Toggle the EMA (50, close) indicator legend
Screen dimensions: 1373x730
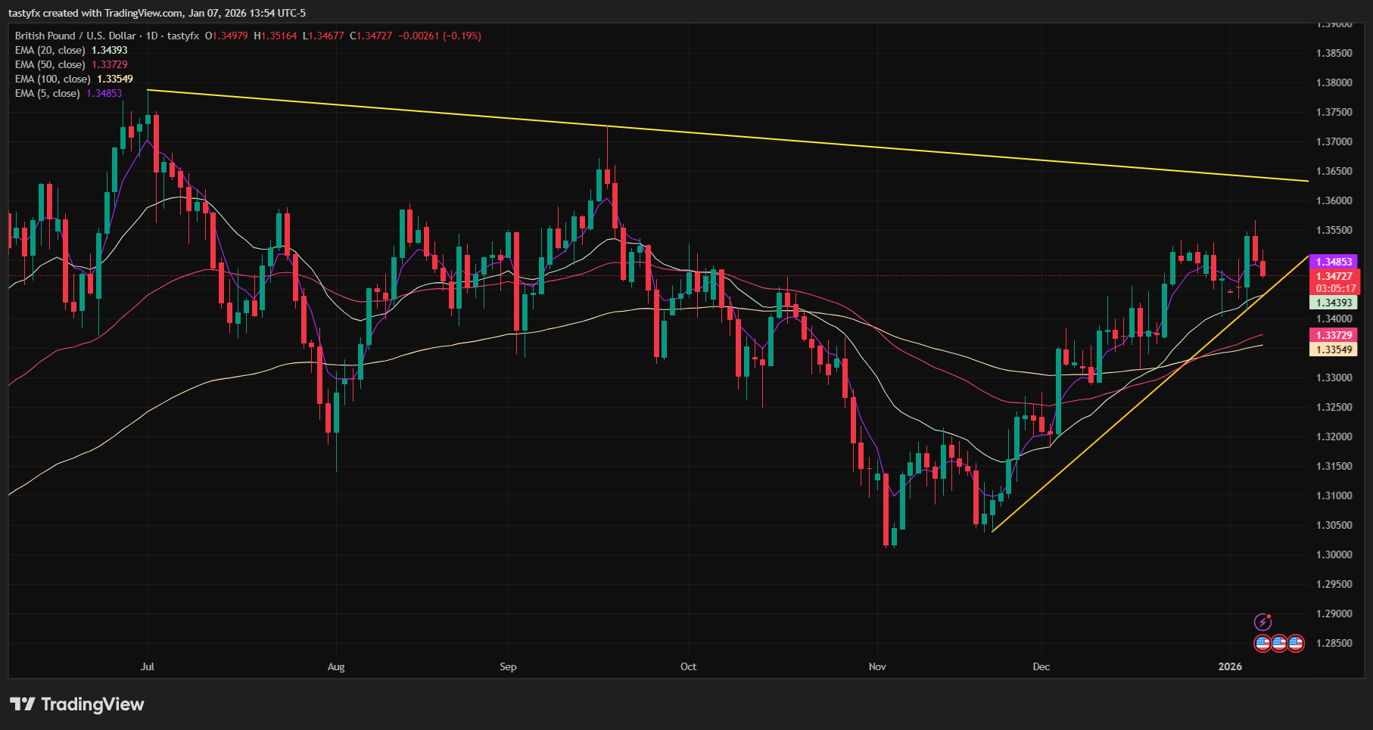coord(51,64)
